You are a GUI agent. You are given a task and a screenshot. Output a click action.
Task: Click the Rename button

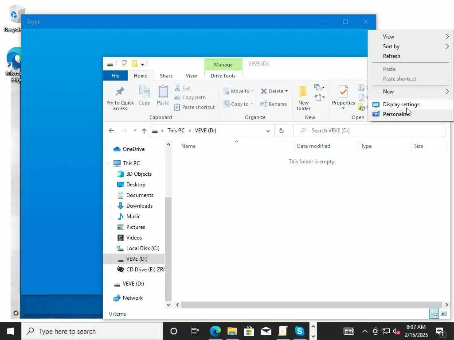pyautogui.click(x=274, y=104)
